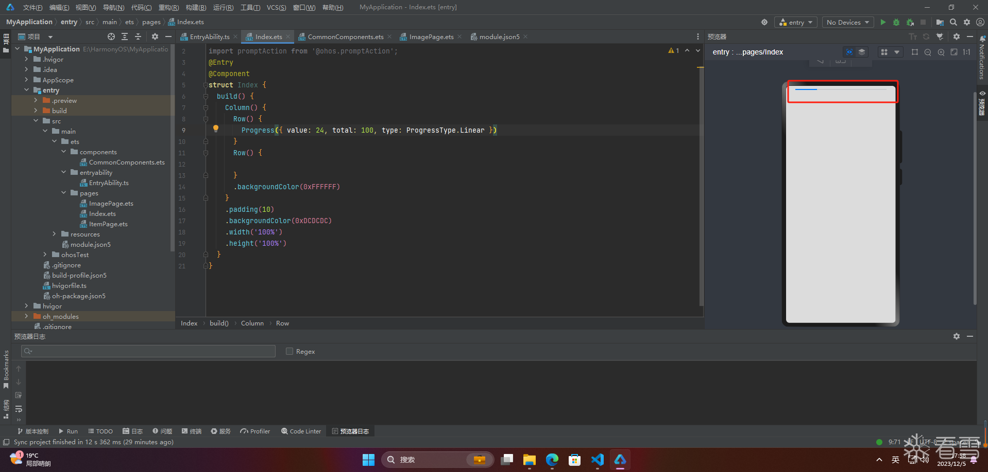Show hidden editor tabs menu
Viewport: 988px width, 472px height.
coord(698,37)
